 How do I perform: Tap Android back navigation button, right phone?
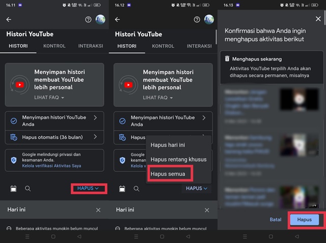[297, 236]
